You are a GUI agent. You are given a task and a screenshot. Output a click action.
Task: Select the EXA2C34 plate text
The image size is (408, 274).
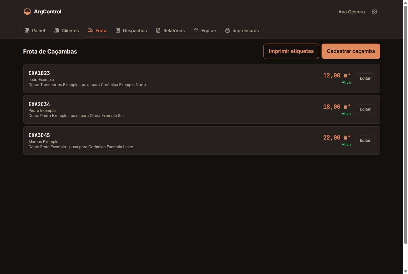(39, 104)
